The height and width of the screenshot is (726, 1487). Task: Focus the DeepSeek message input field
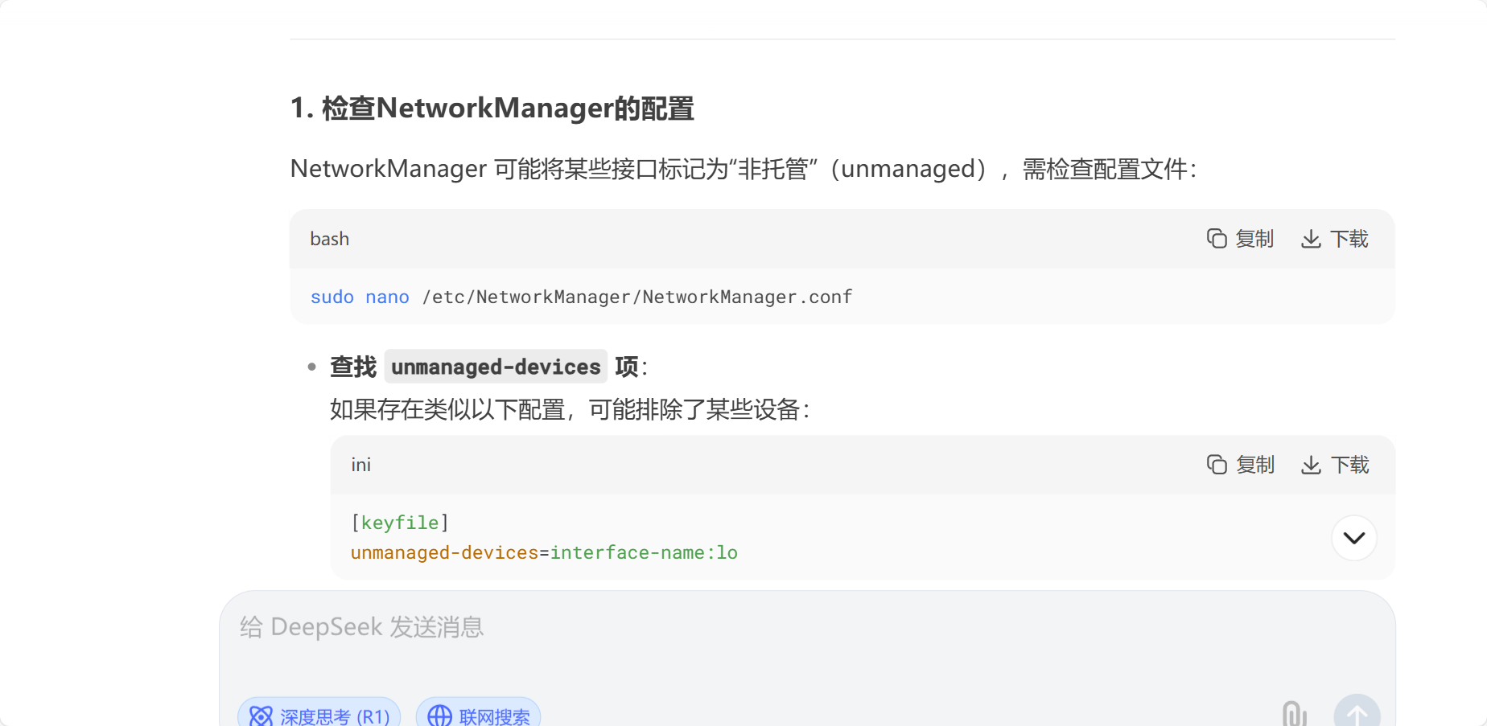[x=807, y=627]
